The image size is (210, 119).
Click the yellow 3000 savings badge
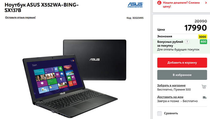point(202,37)
